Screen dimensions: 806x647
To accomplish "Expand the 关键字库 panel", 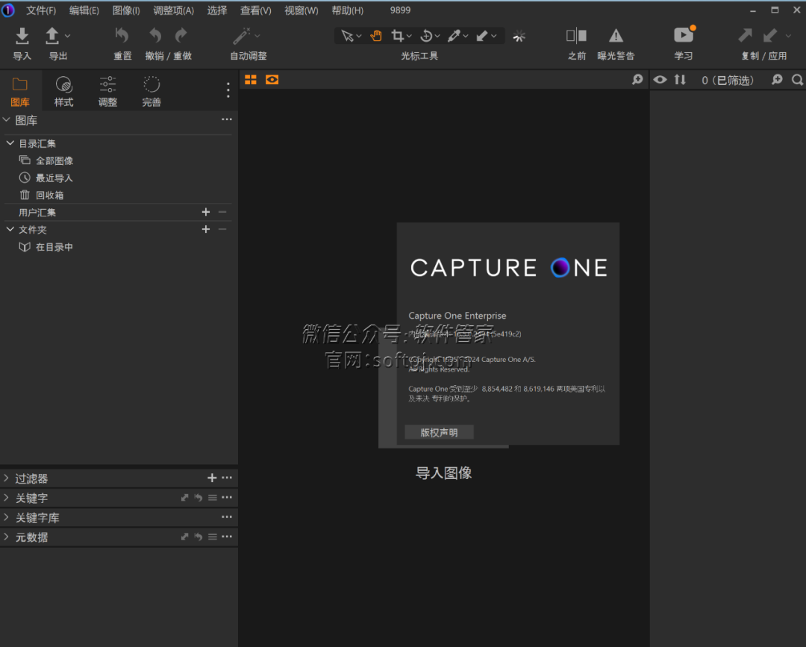I will [x=6, y=517].
